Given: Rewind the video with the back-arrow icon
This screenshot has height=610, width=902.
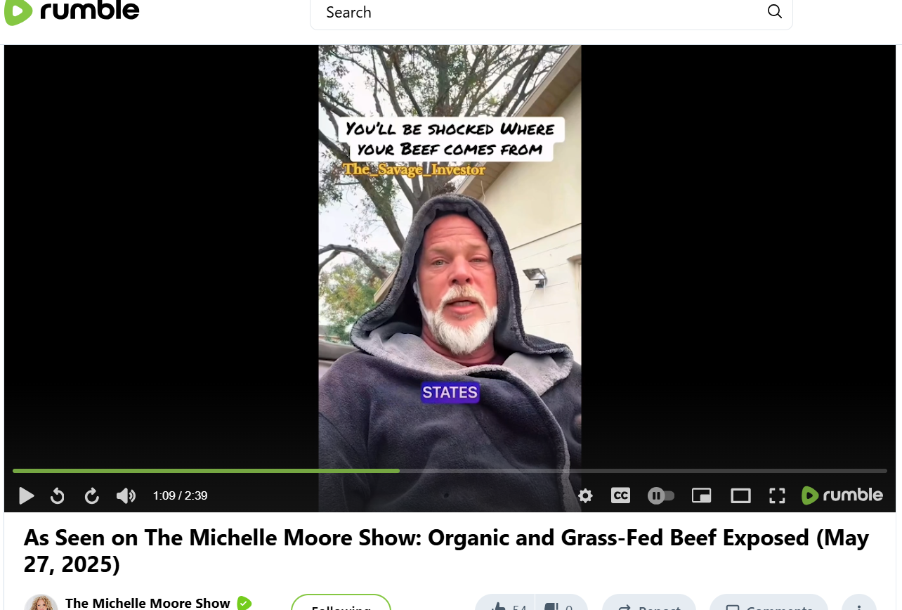Looking at the screenshot, I should [58, 495].
